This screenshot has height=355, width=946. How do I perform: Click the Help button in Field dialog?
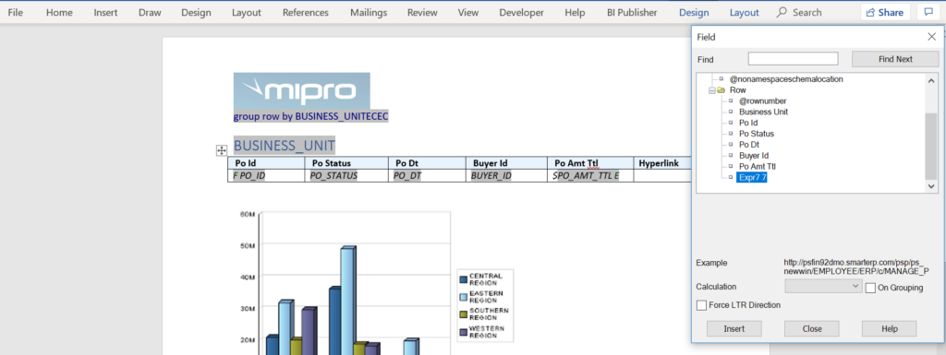coord(890,328)
